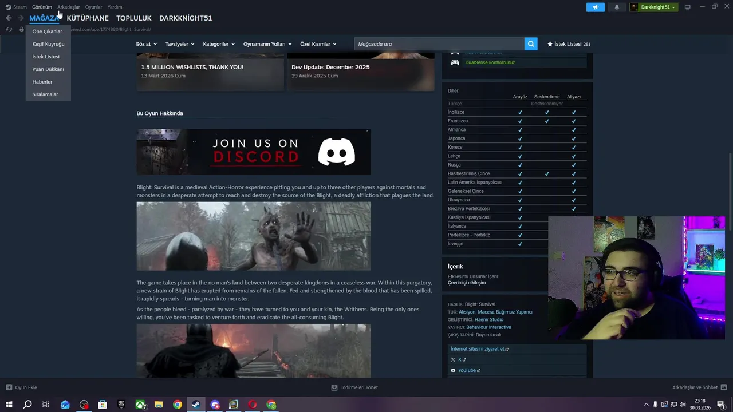
Task: Expand the Özel Kısımlar dropdown
Action: (x=318, y=43)
